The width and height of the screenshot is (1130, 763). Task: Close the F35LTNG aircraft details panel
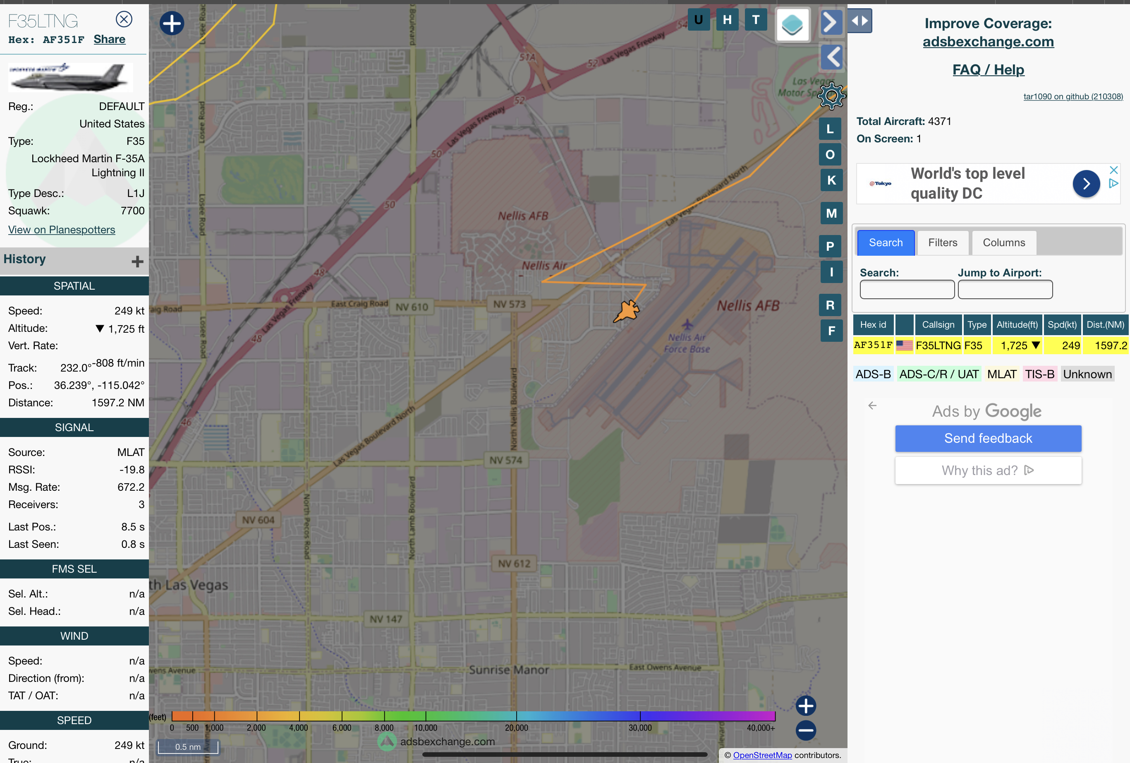point(124,19)
